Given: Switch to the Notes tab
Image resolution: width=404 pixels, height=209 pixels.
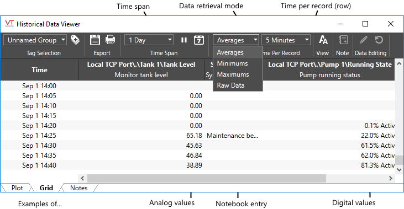Looking at the screenshot, I should pos(79,188).
